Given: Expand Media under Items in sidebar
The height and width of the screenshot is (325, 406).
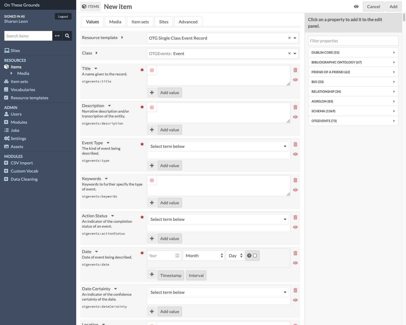Looking at the screenshot, I should (x=11, y=73).
